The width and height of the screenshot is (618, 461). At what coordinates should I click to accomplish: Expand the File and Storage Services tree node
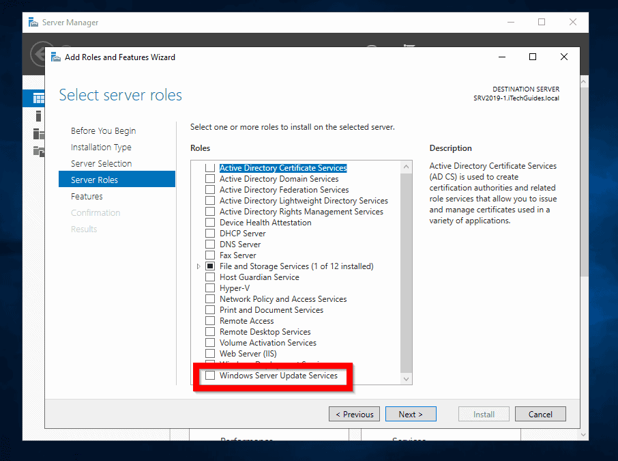[x=198, y=266]
